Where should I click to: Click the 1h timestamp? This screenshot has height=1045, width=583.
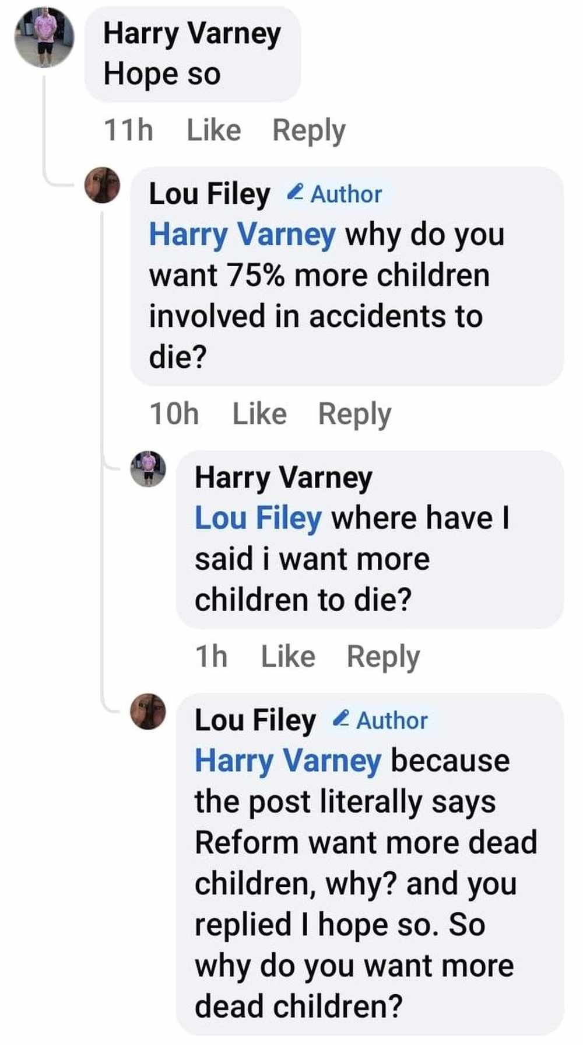(211, 657)
